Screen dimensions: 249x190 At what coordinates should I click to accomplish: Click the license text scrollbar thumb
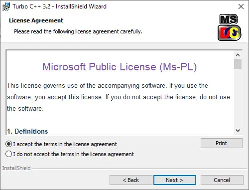click(x=238, y=64)
